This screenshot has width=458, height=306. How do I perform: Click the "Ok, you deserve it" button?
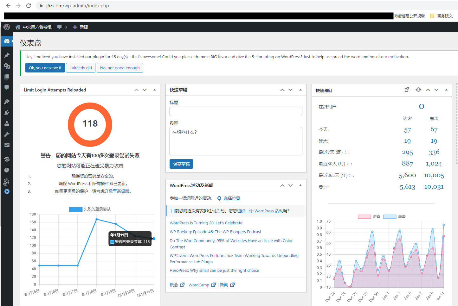point(45,68)
